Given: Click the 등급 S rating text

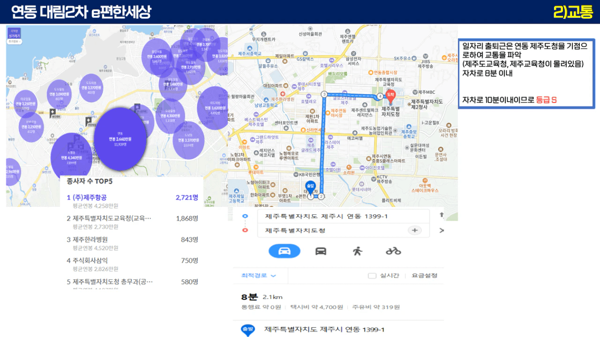Looking at the screenshot, I should click(x=546, y=100).
